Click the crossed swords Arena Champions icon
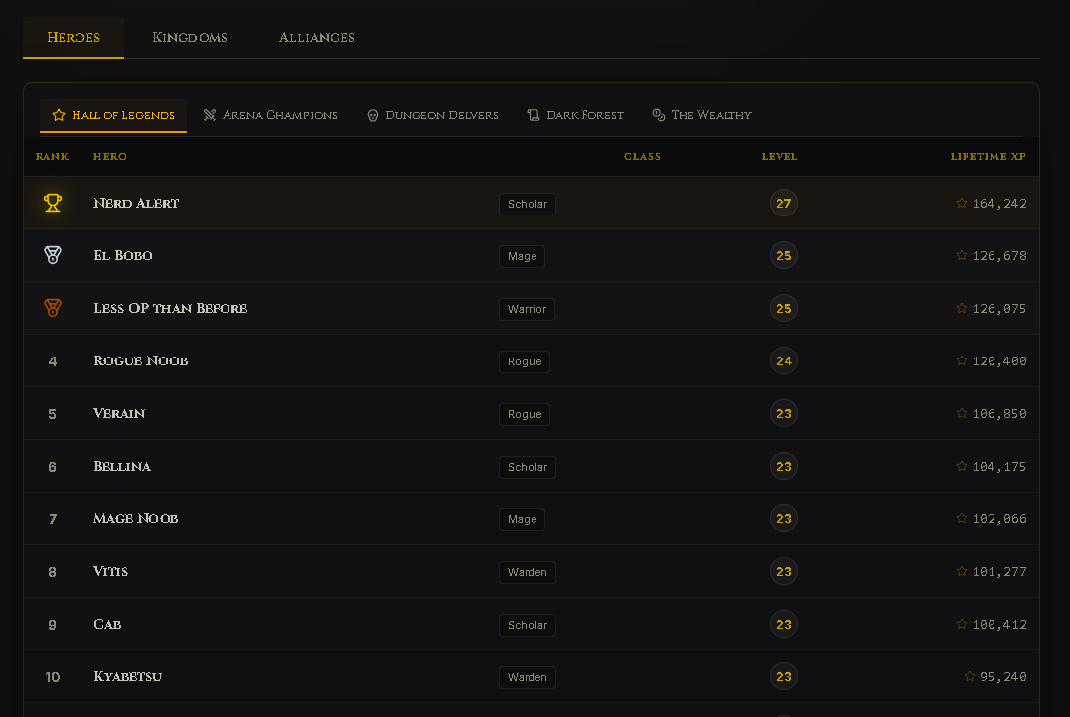 tap(210, 115)
